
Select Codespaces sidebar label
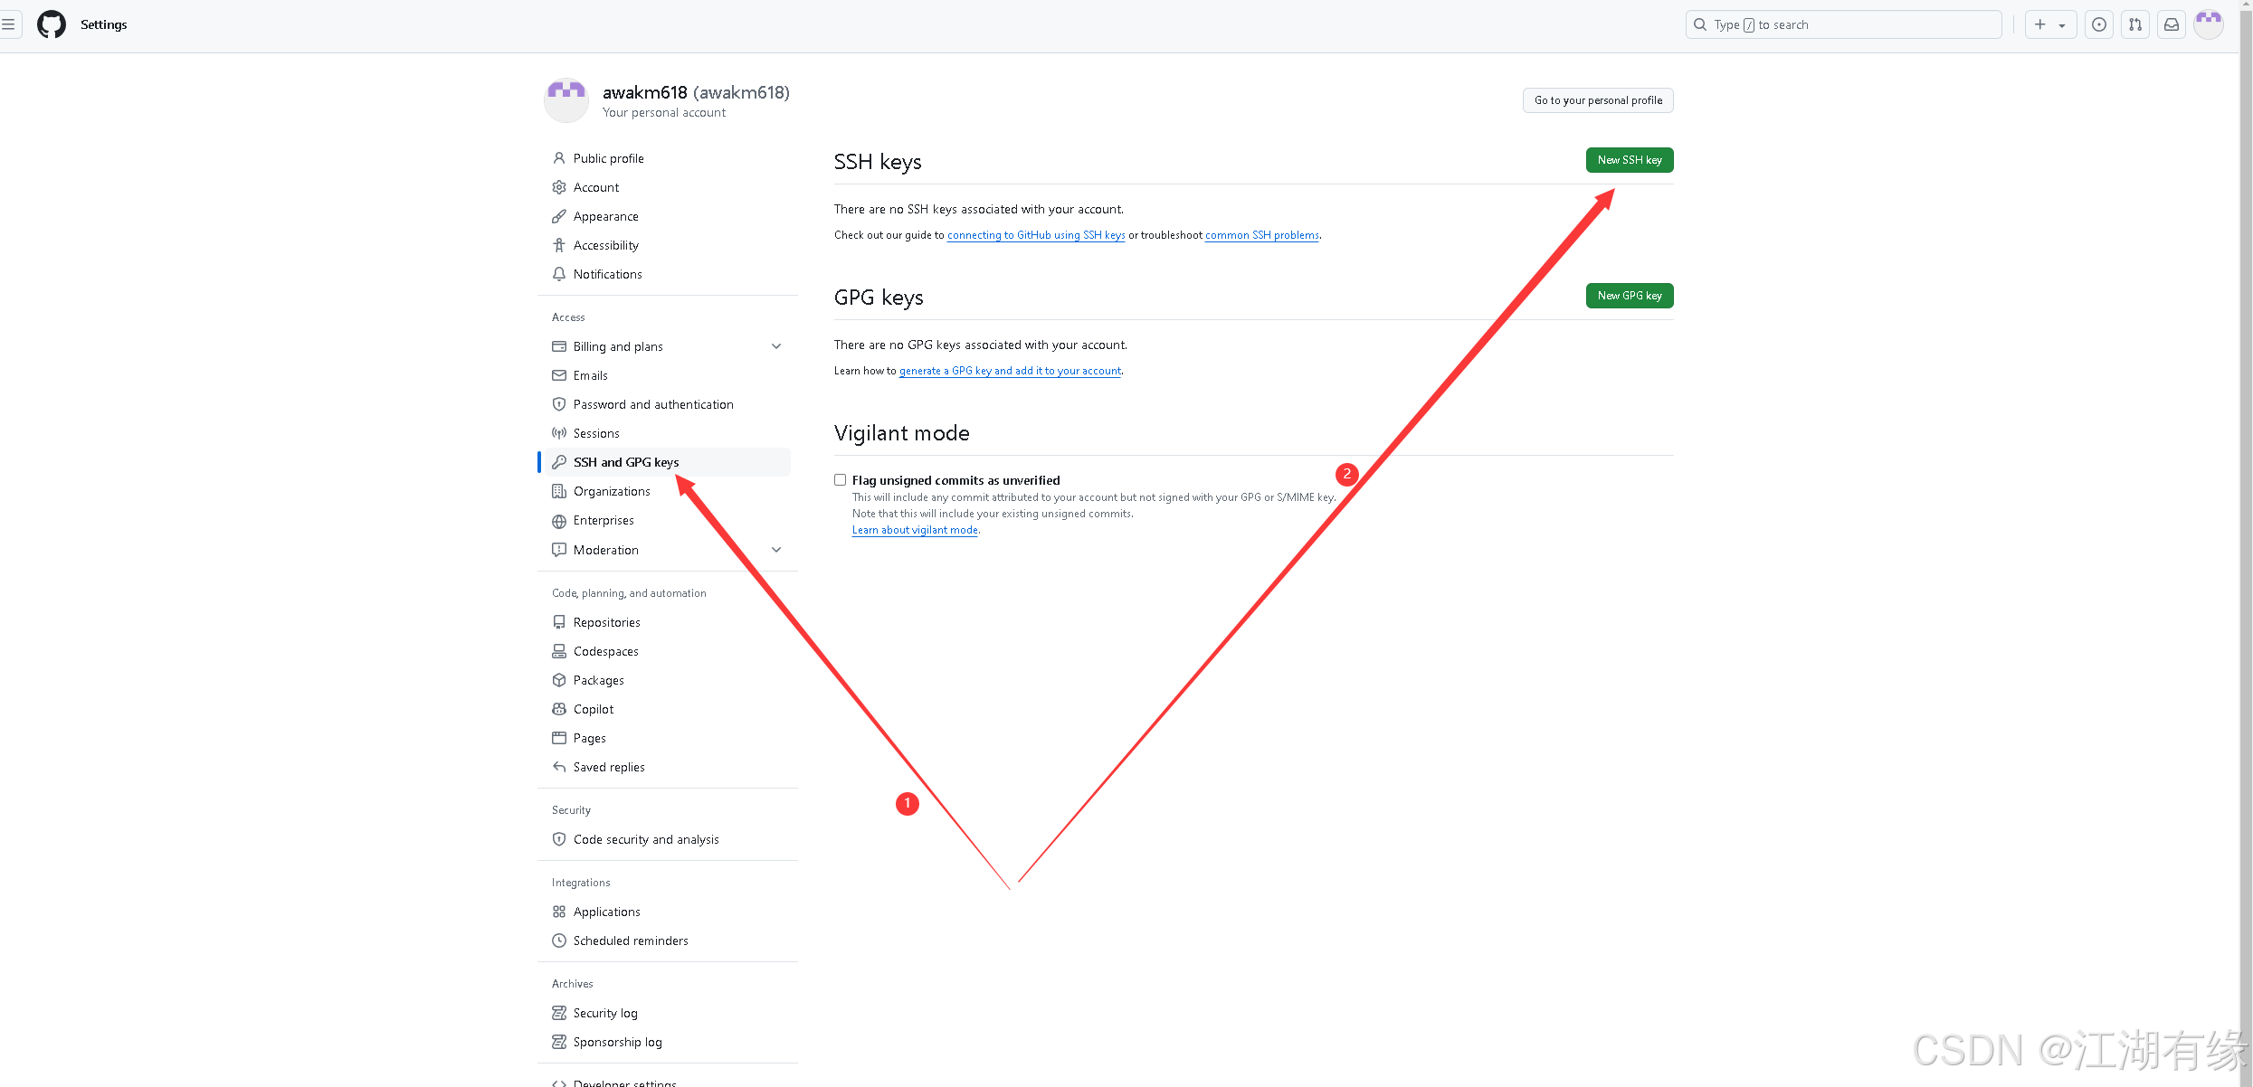(606, 651)
